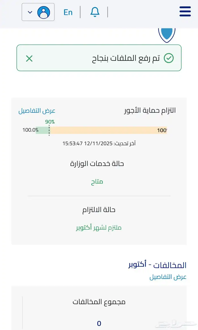
Task: Open the hamburger navigation menu
Action: (x=185, y=12)
